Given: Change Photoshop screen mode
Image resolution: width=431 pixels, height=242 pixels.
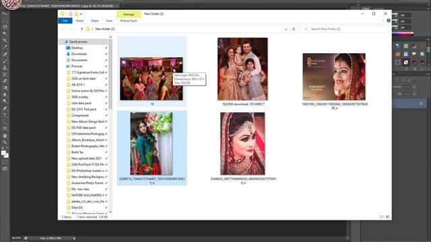Looking at the screenshot, I should pos(5,169).
